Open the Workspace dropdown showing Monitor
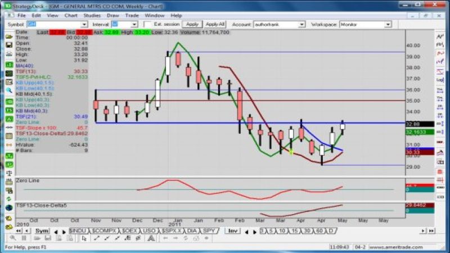 pos(388,25)
